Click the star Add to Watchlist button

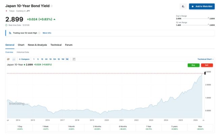point(202,6)
